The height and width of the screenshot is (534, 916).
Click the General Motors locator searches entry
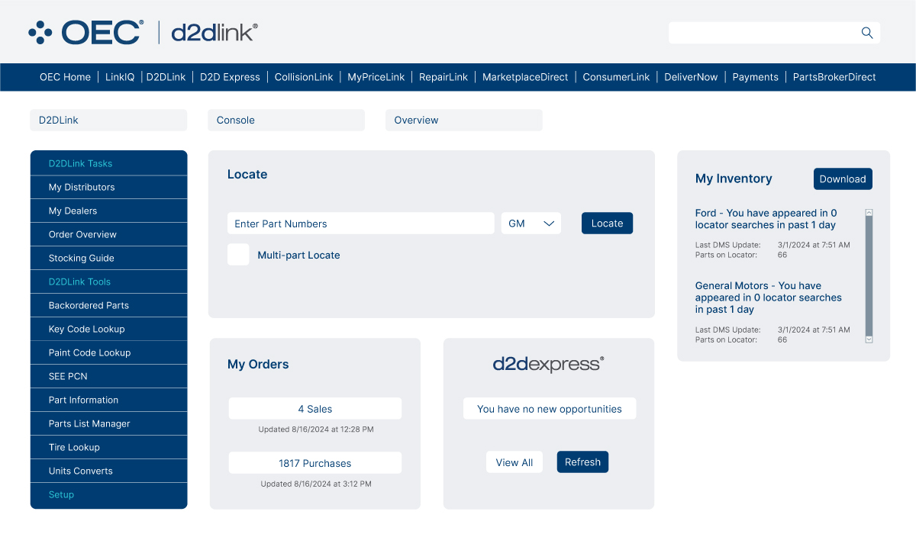point(769,298)
